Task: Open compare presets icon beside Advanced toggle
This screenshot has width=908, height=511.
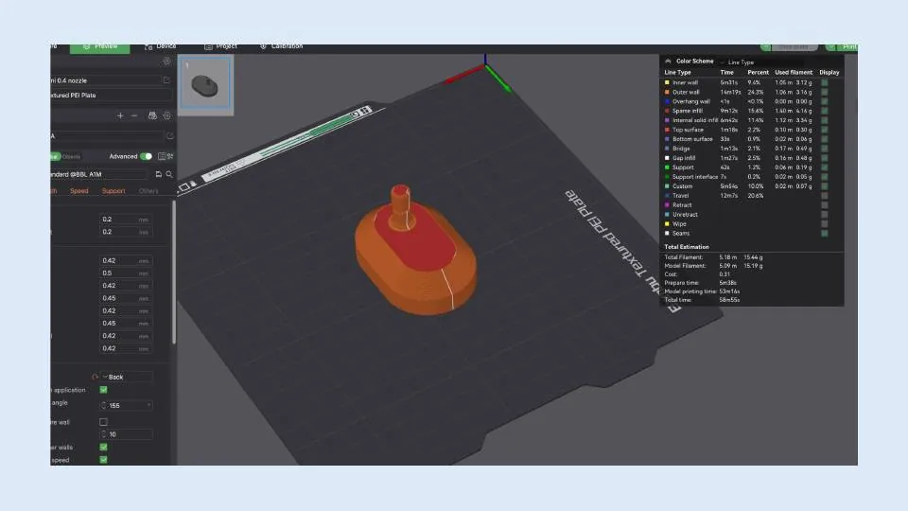Action: (x=166, y=156)
